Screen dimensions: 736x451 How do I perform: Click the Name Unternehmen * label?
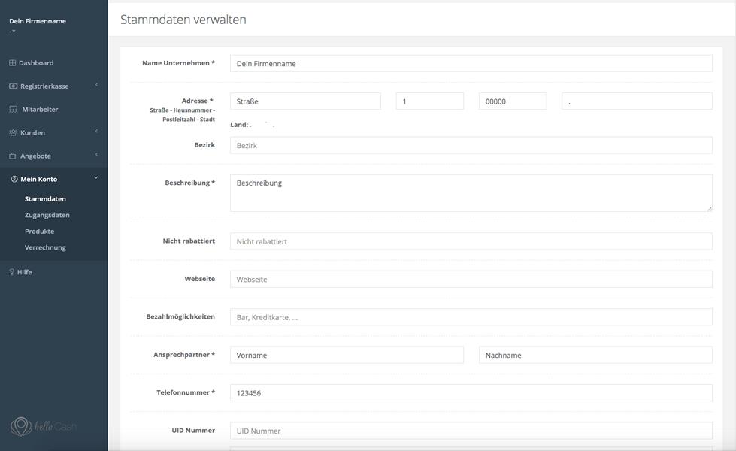coord(178,63)
